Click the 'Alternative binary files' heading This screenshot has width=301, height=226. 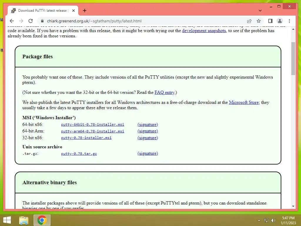click(x=49, y=182)
